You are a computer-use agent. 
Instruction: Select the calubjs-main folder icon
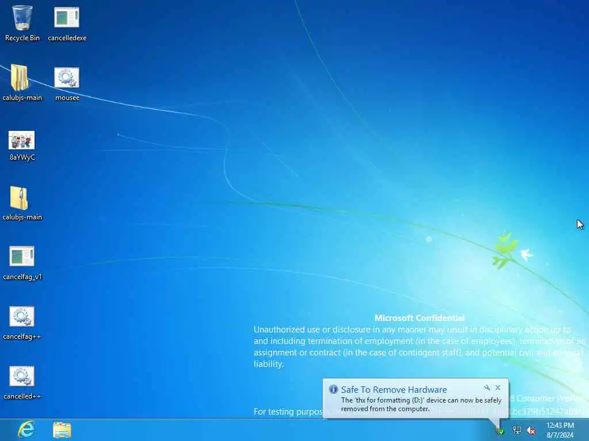[22, 83]
